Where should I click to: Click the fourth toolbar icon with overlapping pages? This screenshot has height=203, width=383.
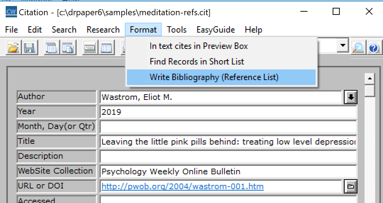pos(67,48)
